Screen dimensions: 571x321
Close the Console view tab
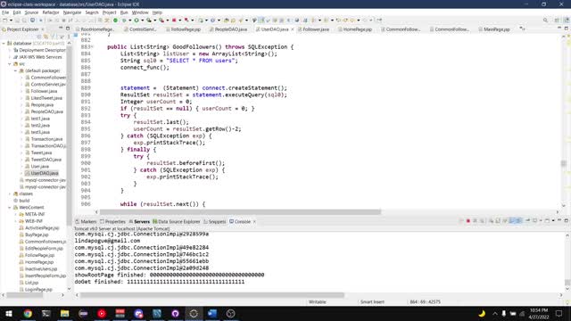click(x=254, y=221)
